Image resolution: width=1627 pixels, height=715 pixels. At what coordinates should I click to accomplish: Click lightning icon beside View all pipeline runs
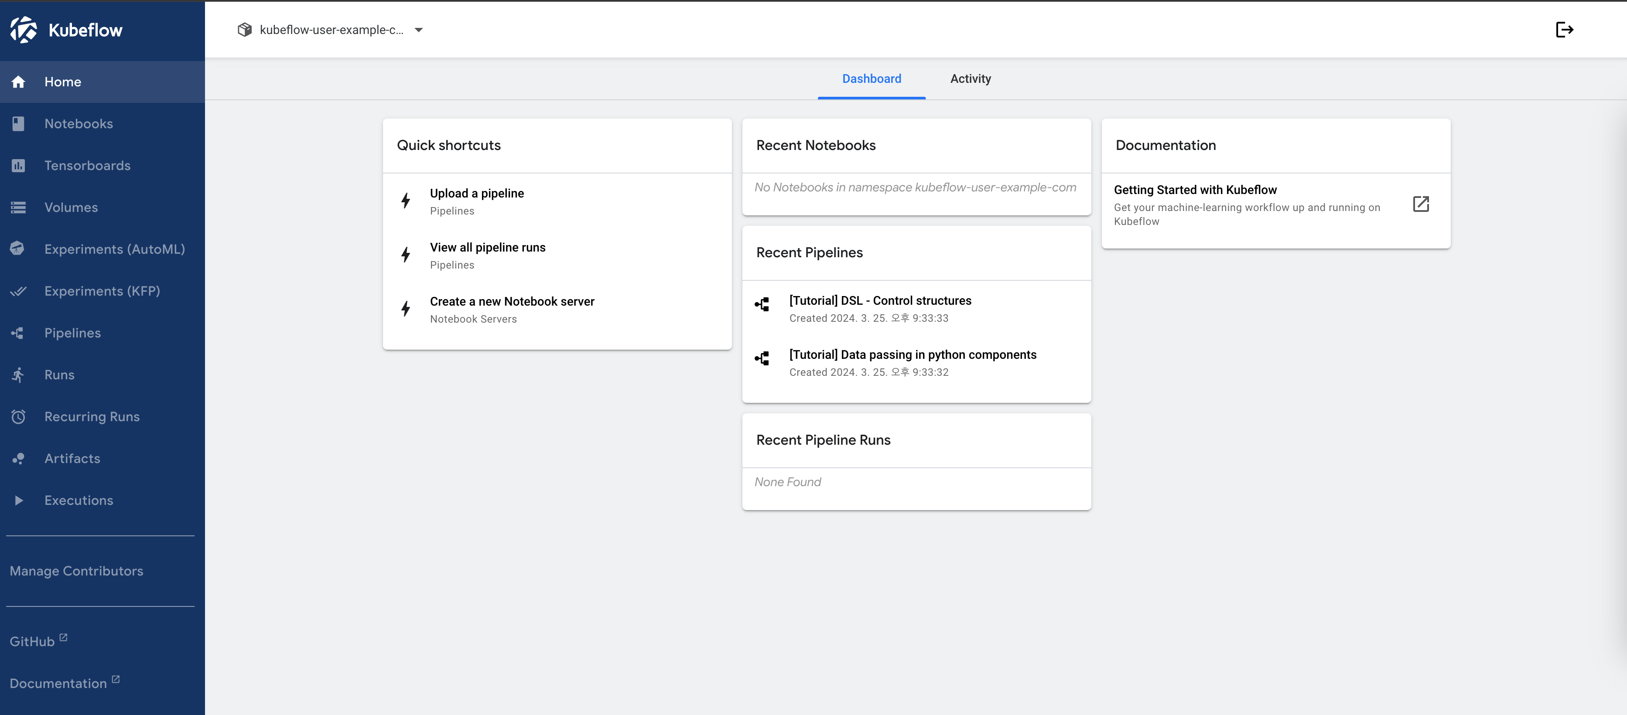(406, 254)
